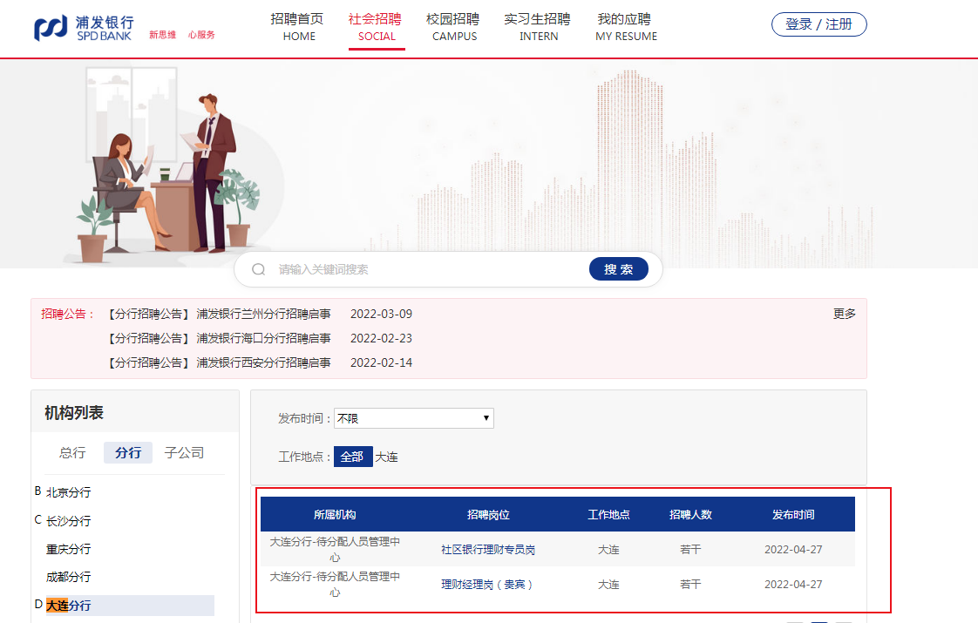Select 北京分行 in institution list
The width and height of the screenshot is (978, 623).
69,492
